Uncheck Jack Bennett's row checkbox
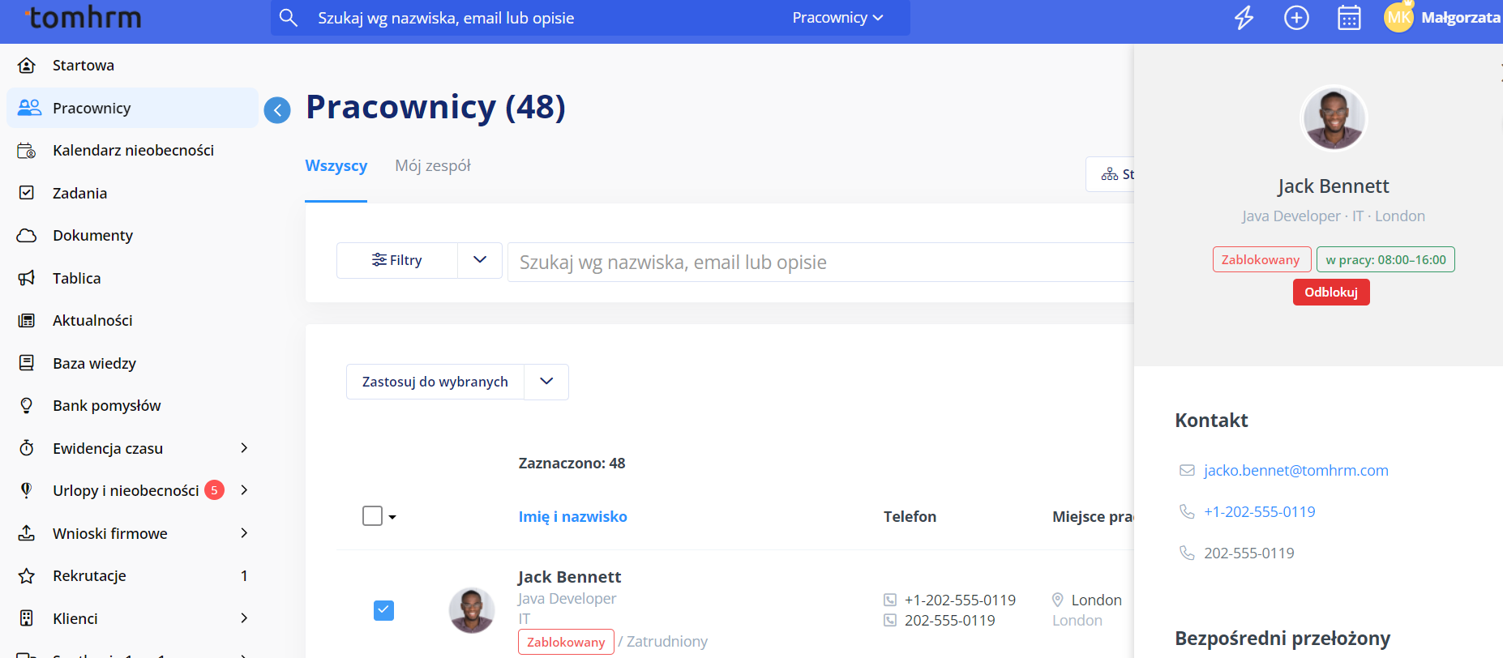The width and height of the screenshot is (1503, 658). coord(383,610)
